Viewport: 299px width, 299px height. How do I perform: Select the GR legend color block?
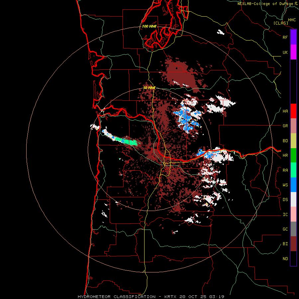pos(293,126)
